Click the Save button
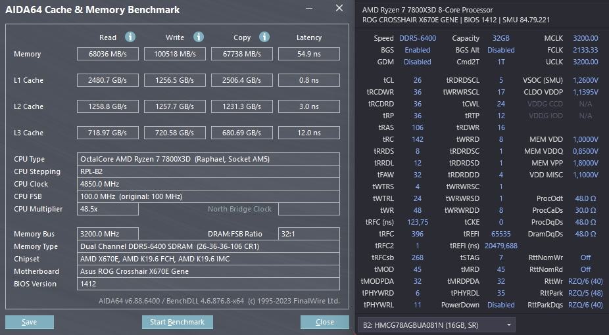 [30, 322]
